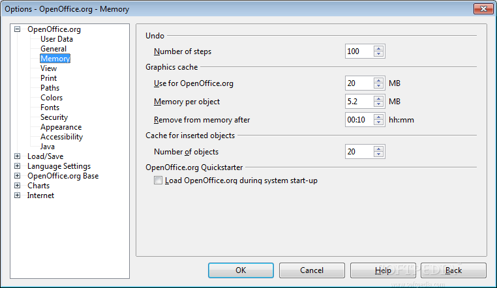
Task: Increase Use for OpenOffice.org cache size
Action: pyautogui.click(x=378, y=80)
